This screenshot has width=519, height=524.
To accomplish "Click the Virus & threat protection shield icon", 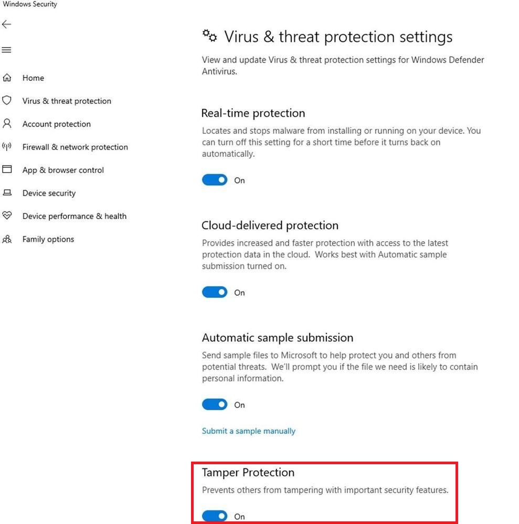I will (7, 100).
